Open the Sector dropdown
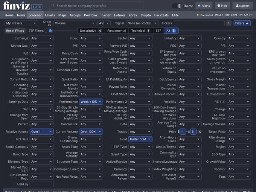 click(140, 38)
